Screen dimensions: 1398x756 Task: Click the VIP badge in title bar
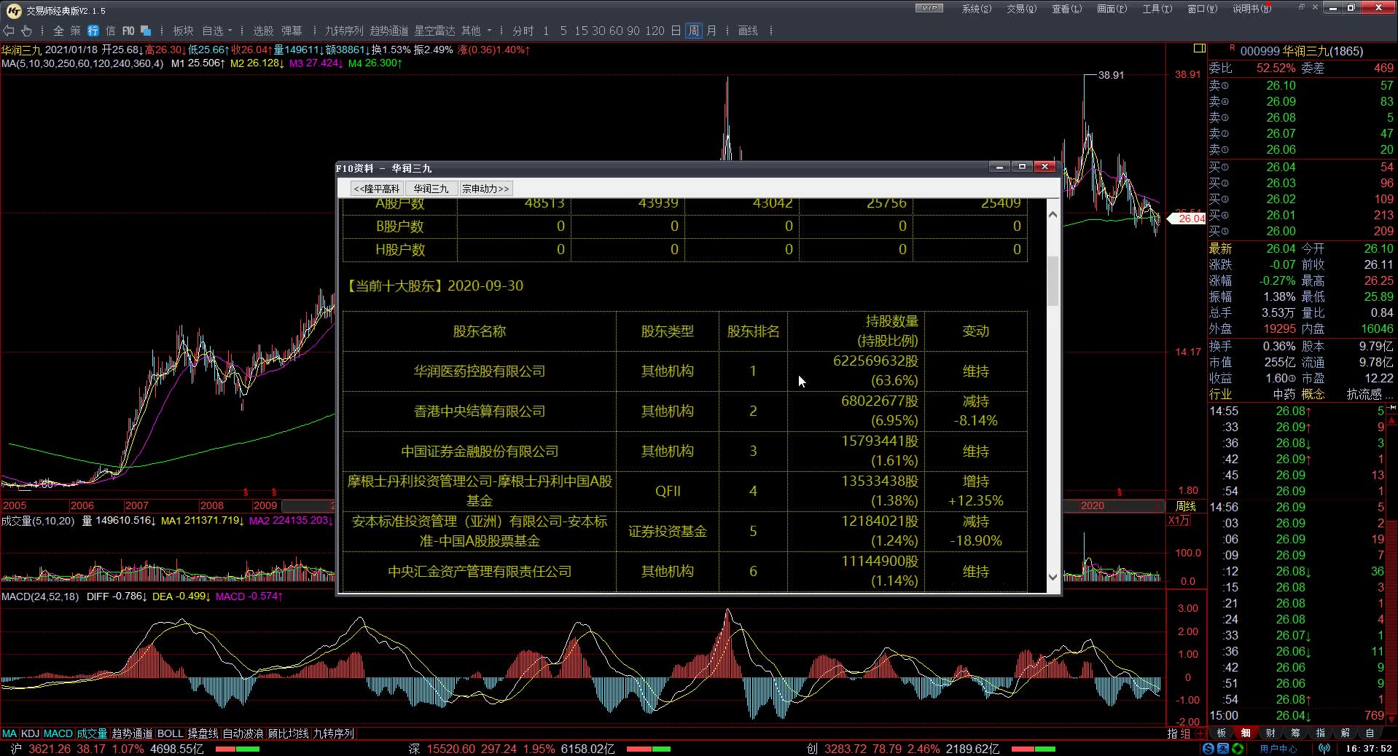click(929, 8)
